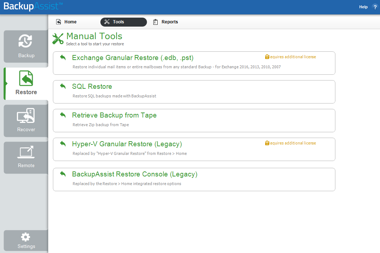Switch to the Home tab
This screenshot has width=380, height=253.
pos(71,22)
